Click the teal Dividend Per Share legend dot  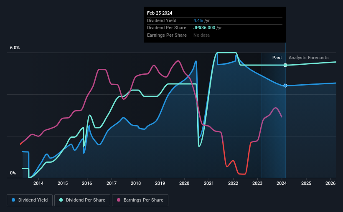point(61,200)
